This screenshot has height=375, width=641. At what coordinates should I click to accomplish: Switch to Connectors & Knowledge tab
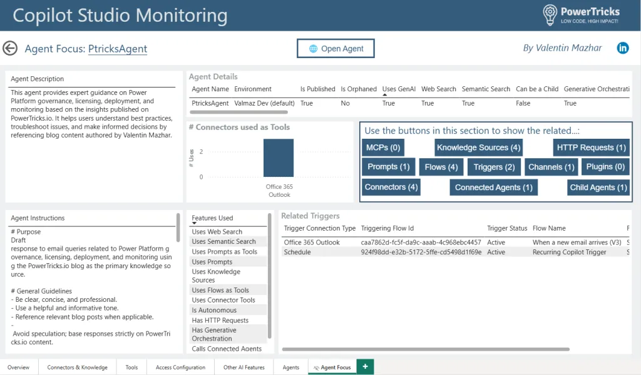pyautogui.click(x=77, y=367)
